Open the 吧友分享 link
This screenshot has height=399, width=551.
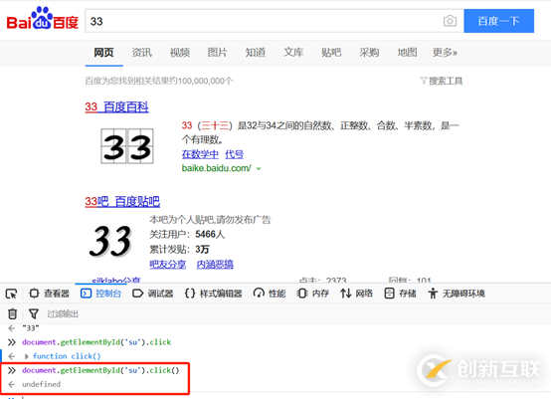[168, 265]
